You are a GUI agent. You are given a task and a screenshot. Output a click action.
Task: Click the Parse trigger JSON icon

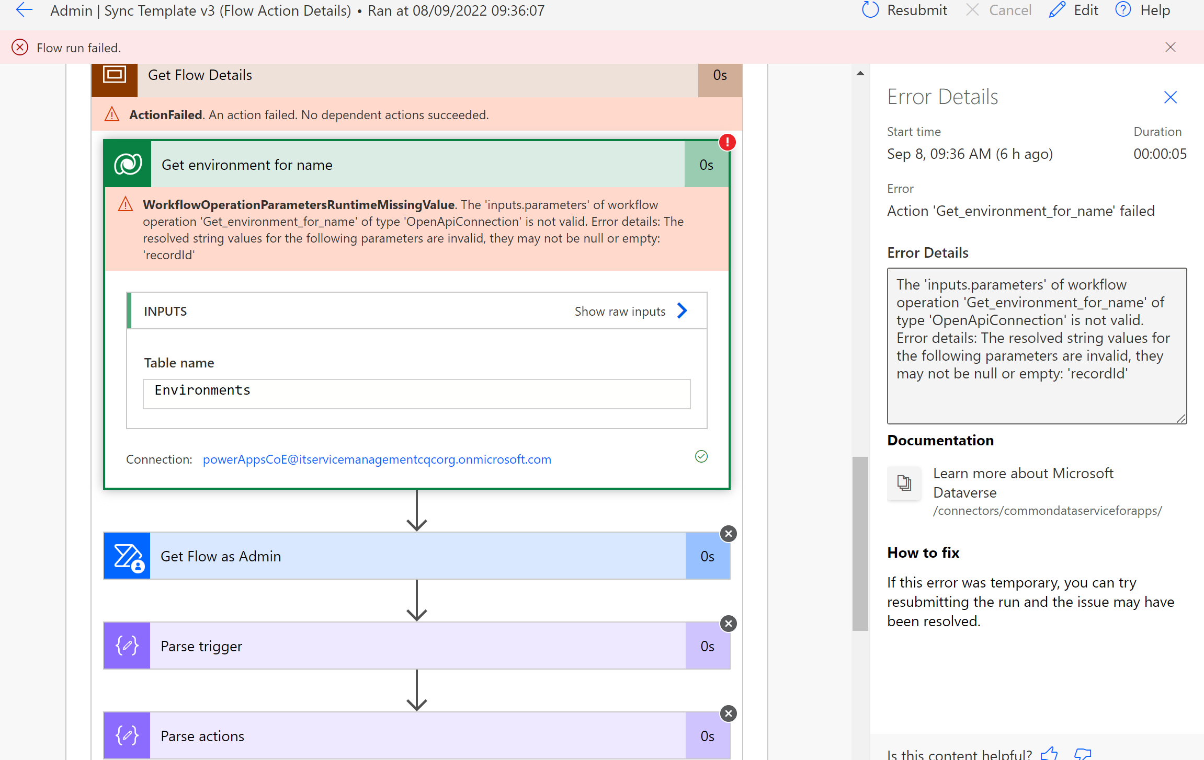(x=126, y=646)
